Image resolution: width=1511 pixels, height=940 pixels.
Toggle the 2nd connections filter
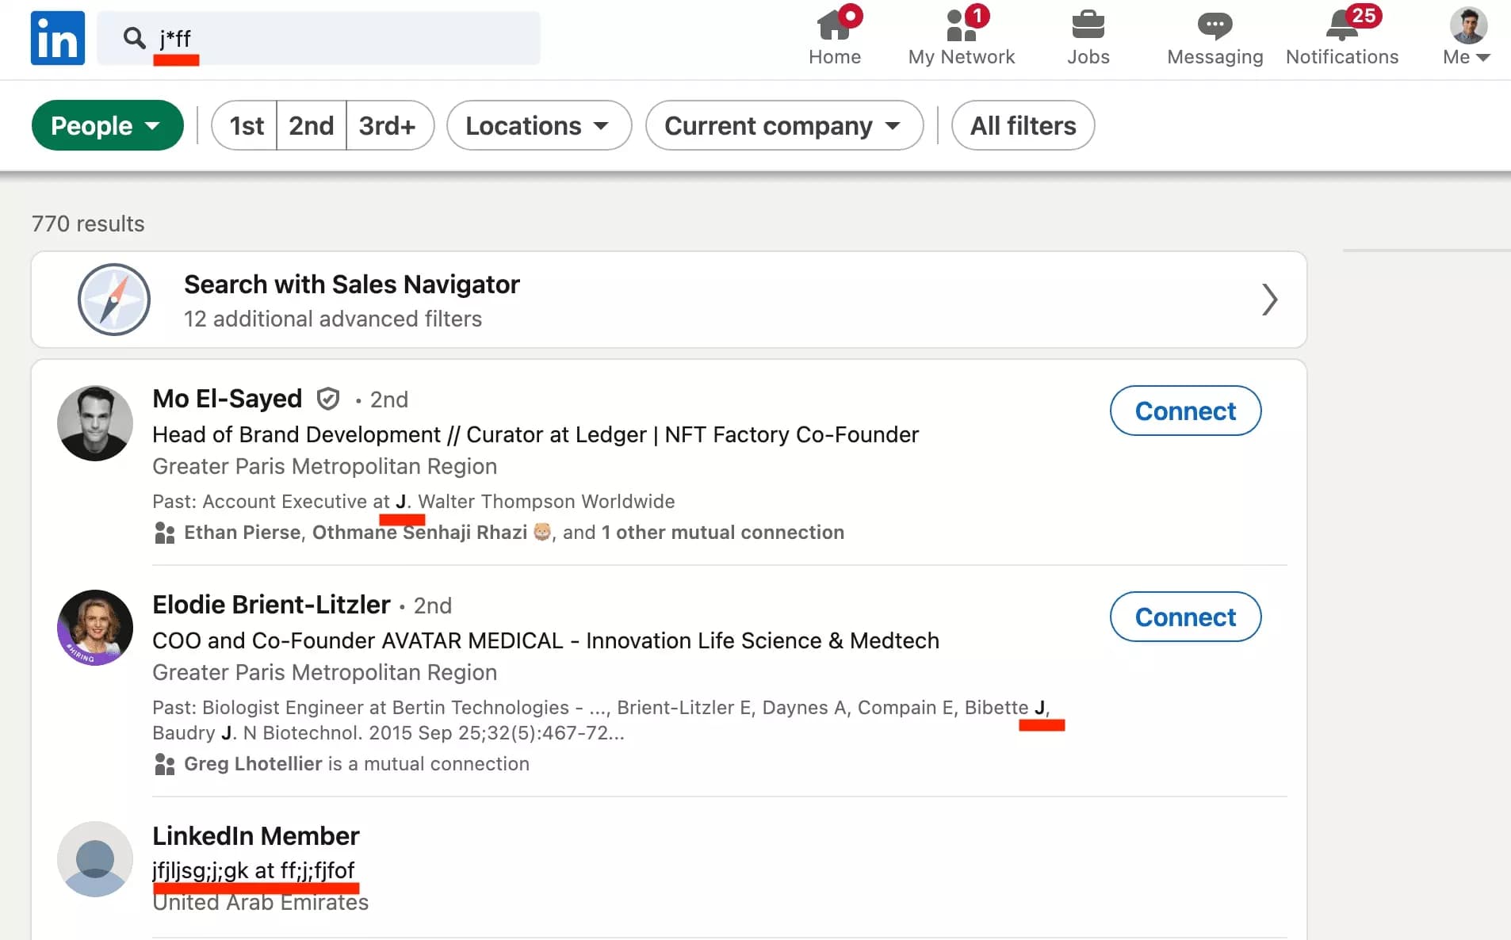(x=311, y=125)
